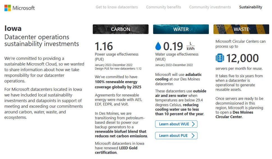Click the Microsoft wordmark text
This screenshot has height=159, width=272.
24,8
